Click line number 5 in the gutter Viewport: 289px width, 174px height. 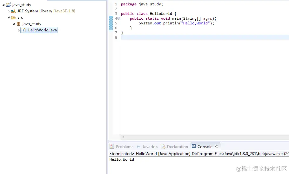coord(116,23)
